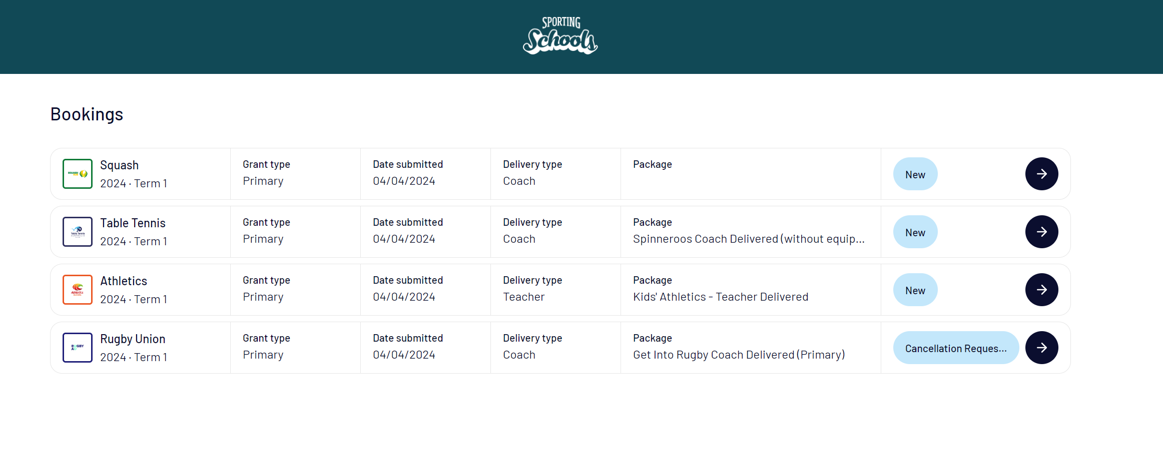Viewport: 1163px width, 465px height.
Task: Click the Cancellation Request status badge
Action: (956, 348)
